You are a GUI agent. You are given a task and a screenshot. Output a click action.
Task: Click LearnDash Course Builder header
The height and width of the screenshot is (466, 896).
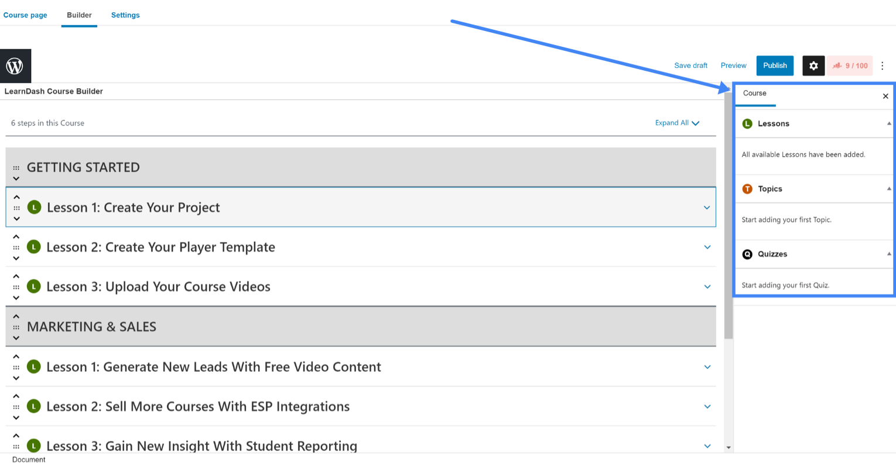coord(53,91)
